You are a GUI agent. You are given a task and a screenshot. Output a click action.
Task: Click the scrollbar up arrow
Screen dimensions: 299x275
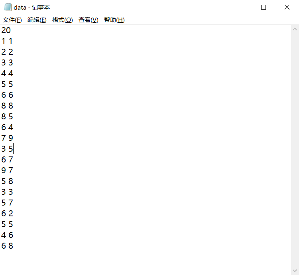pyautogui.click(x=295, y=29)
